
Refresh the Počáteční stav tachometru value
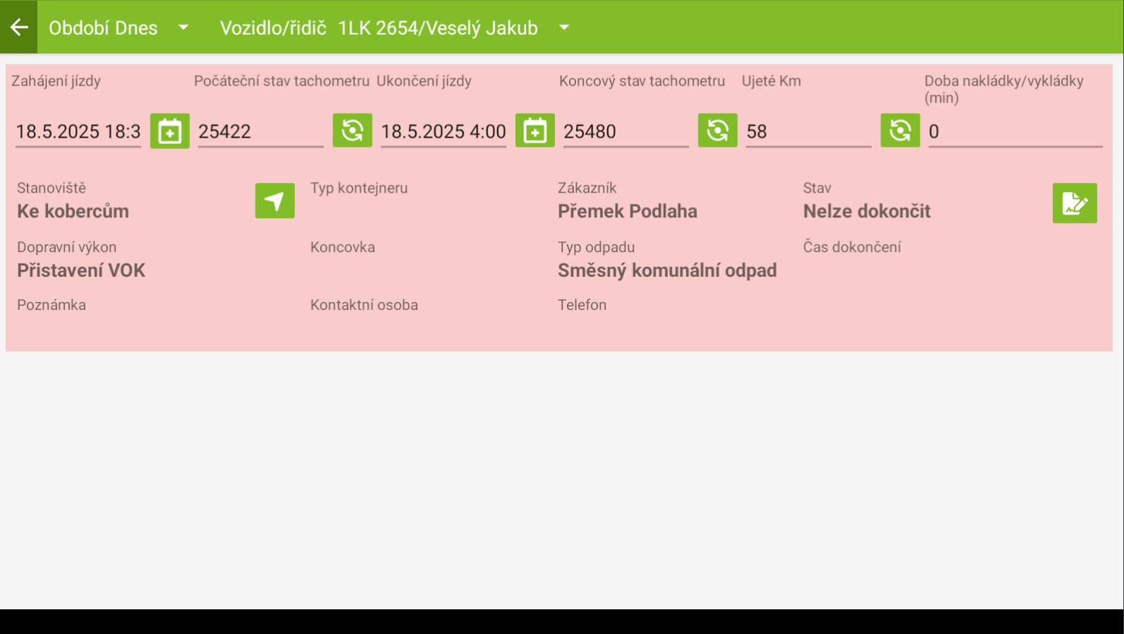click(x=352, y=131)
